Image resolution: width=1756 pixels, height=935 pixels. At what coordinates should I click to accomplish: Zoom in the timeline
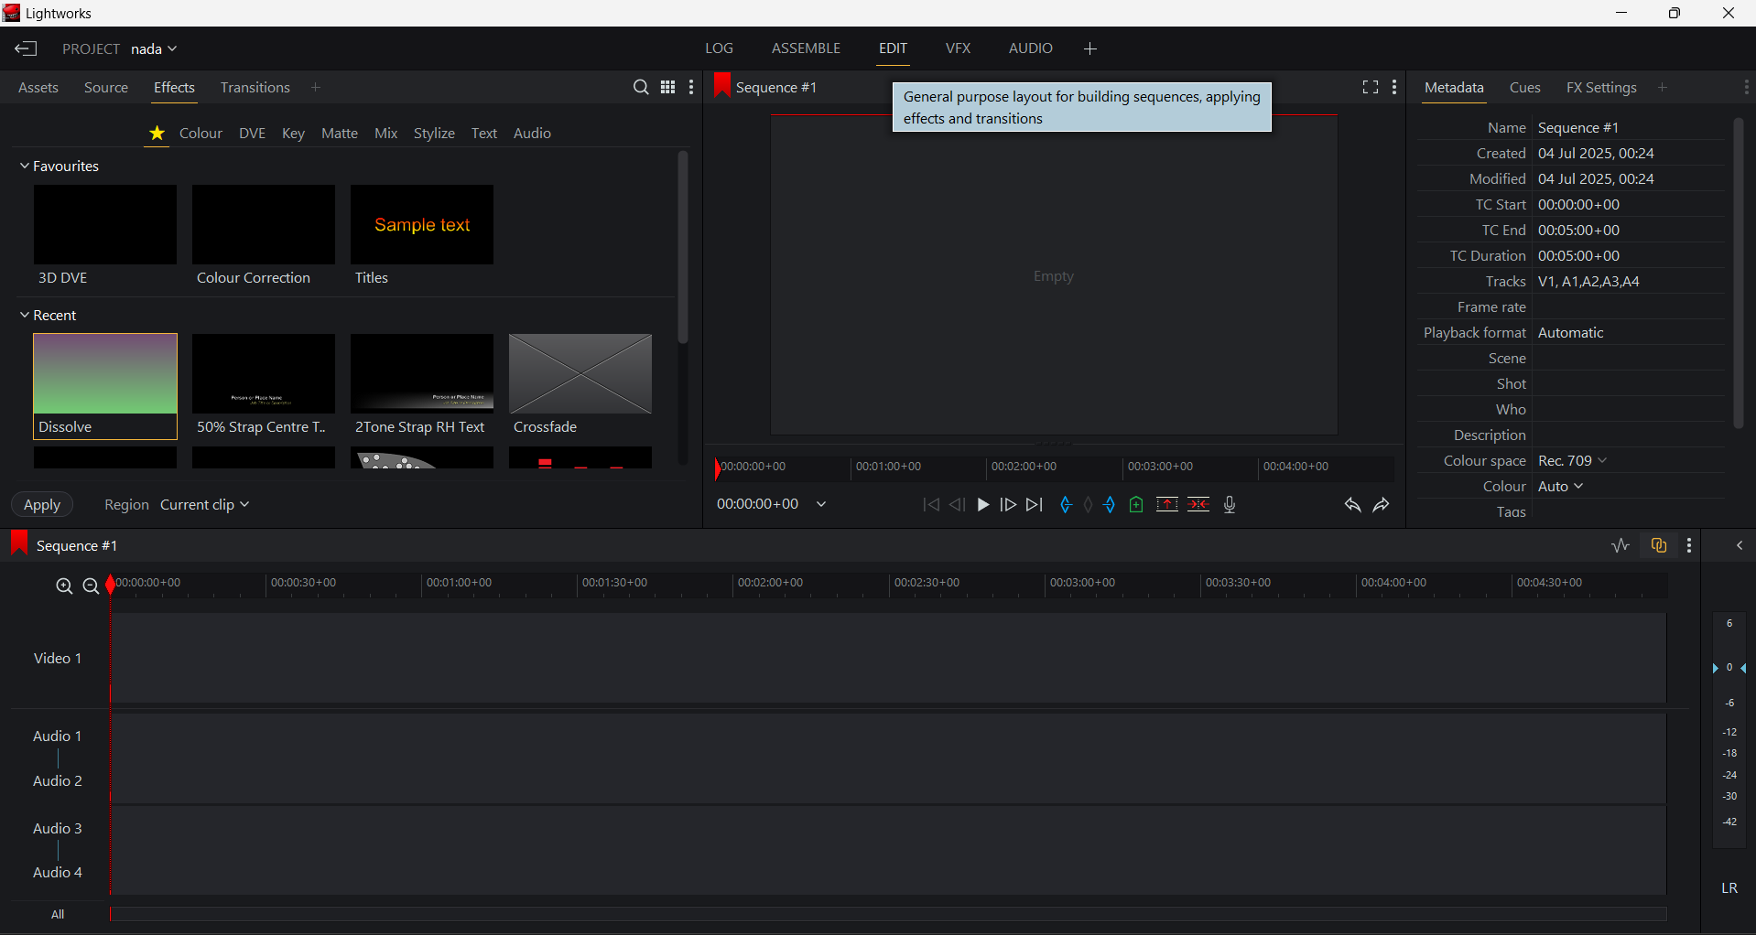64,586
